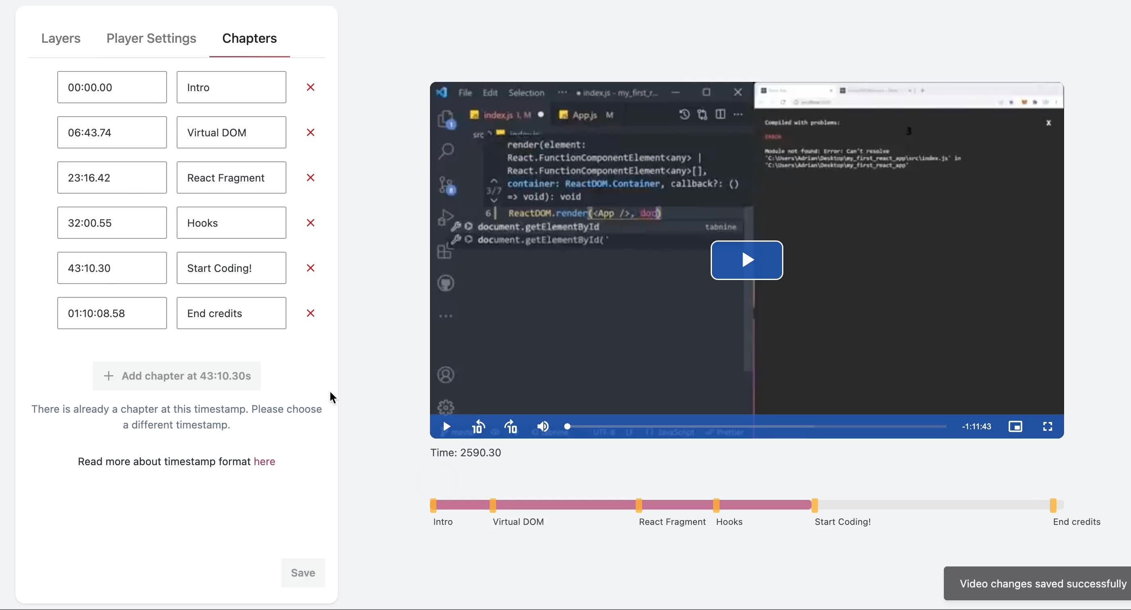Select the React Fragment timeline marker
Viewport: 1131px width, 610px height.
[x=639, y=506]
